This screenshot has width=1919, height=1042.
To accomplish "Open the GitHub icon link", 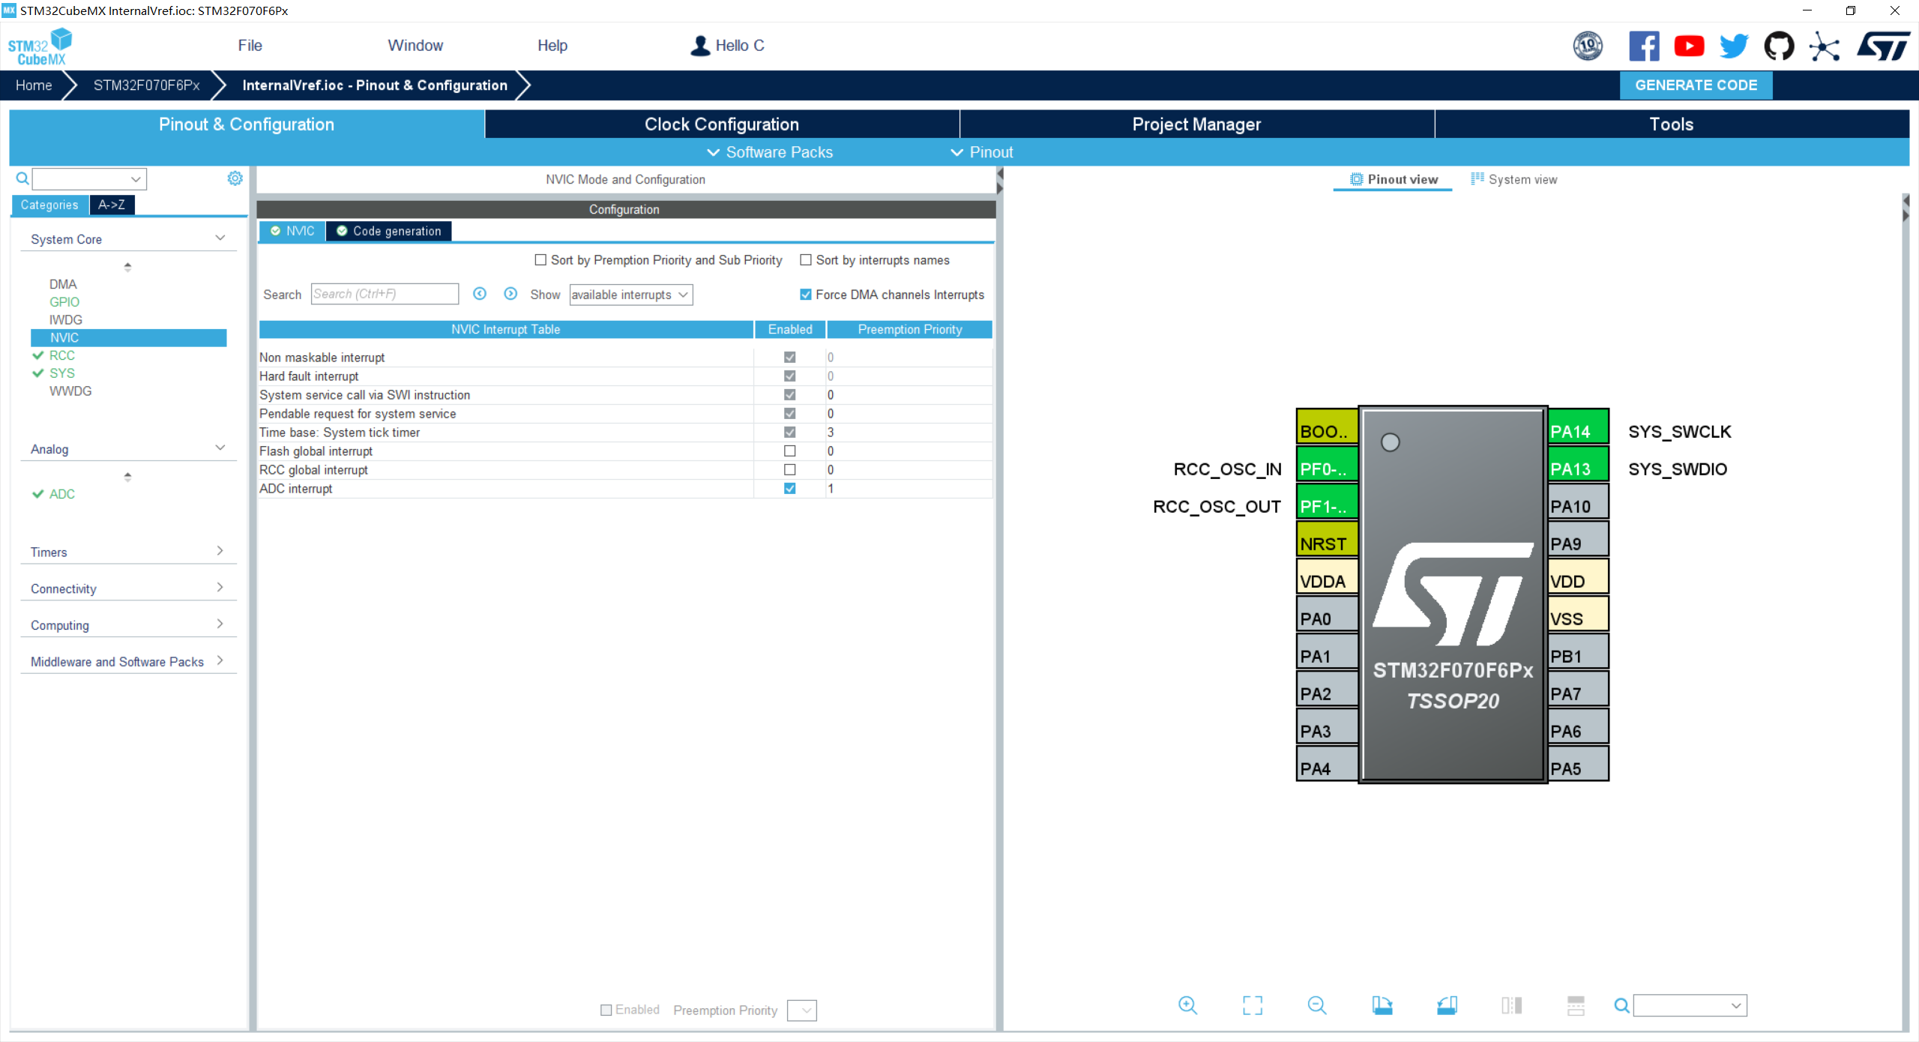I will pyautogui.click(x=1778, y=46).
